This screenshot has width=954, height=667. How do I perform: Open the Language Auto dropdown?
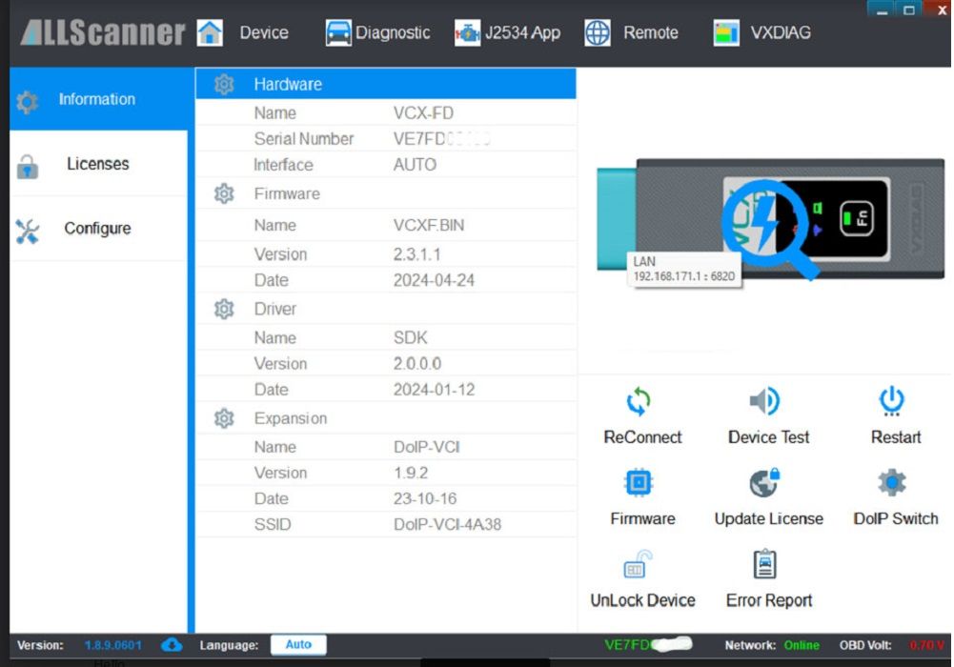[298, 645]
